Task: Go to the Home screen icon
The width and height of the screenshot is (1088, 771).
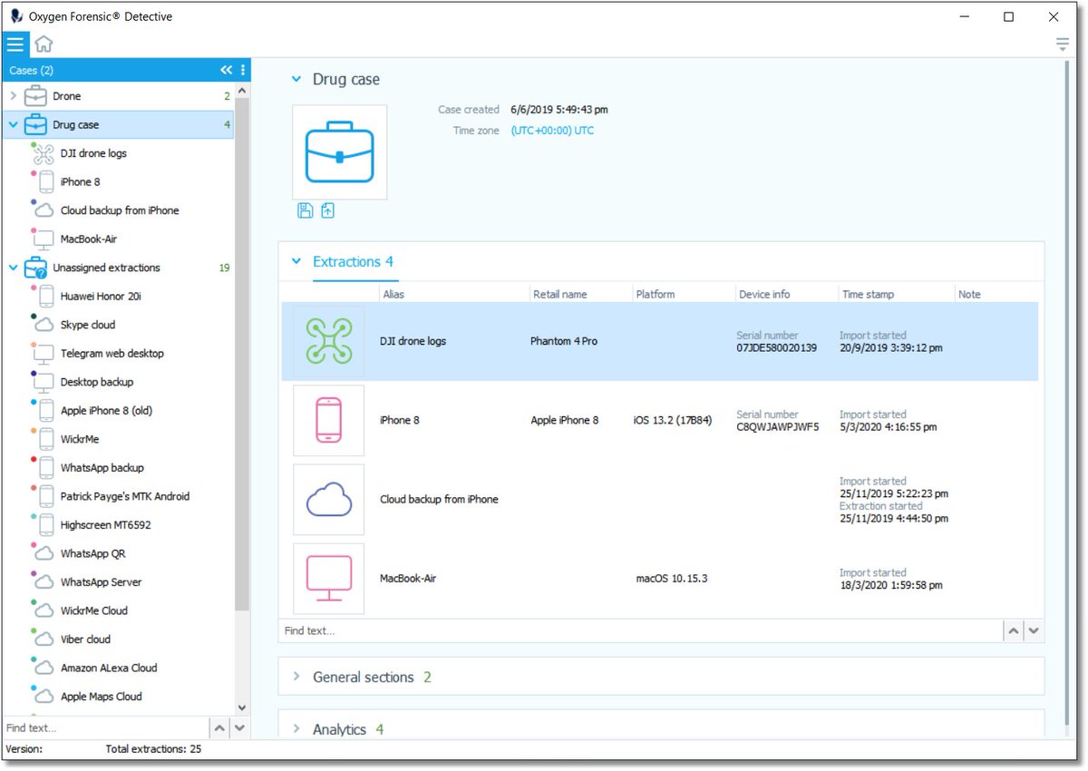Action: [x=44, y=44]
